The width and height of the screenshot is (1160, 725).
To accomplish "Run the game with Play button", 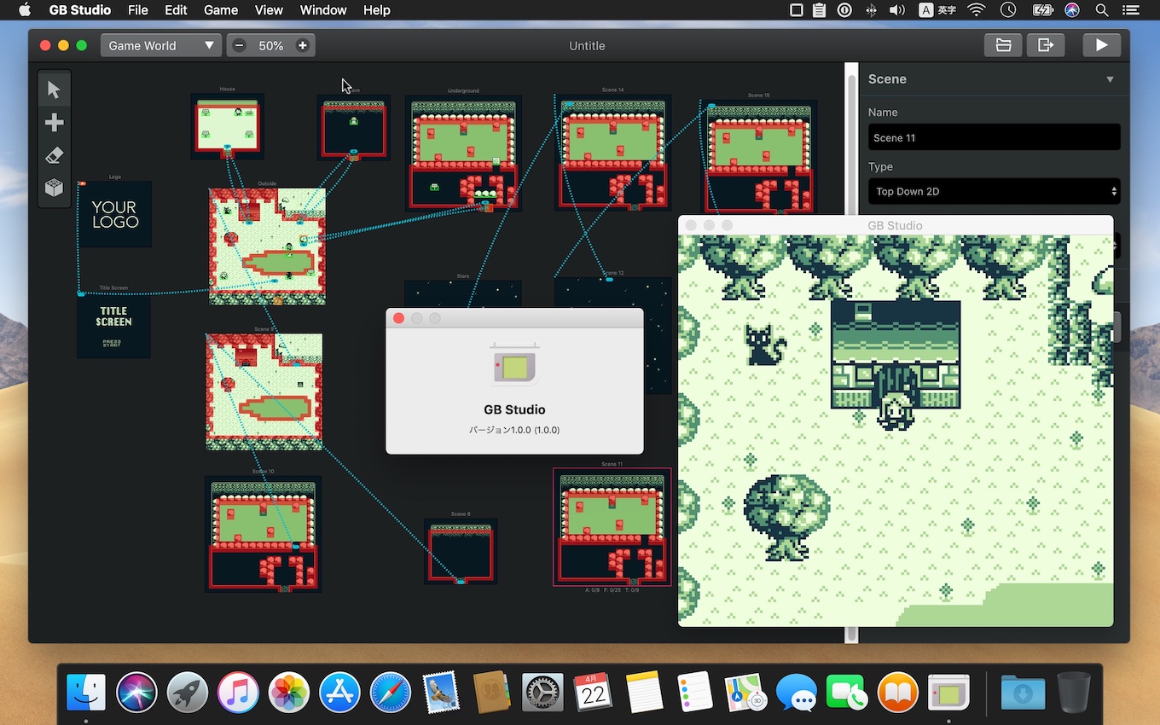I will click(1102, 45).
